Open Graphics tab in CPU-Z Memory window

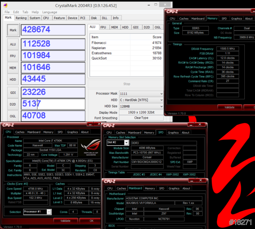pyautogui.click(x=236, y=19)
